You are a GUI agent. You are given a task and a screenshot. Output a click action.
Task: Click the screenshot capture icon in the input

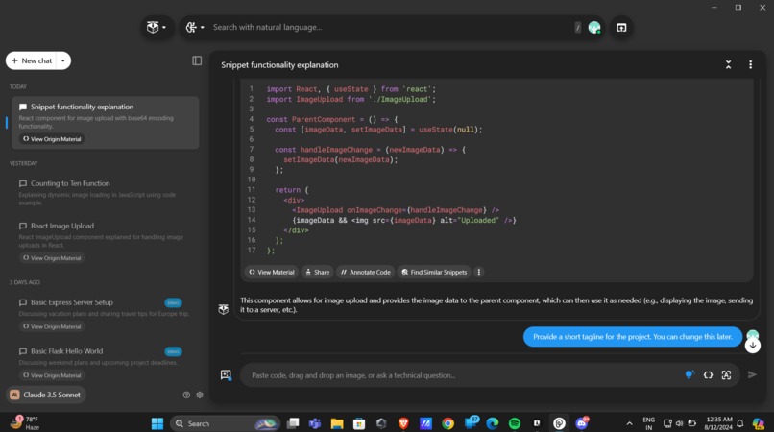coord(726,375)
